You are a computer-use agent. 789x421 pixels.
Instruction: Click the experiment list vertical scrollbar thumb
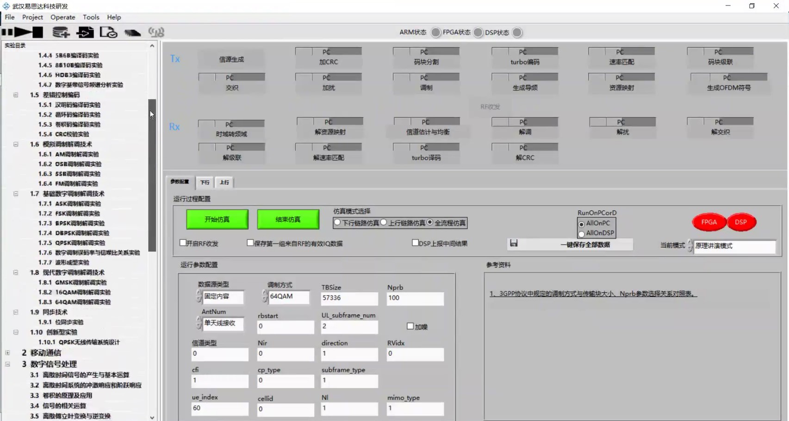point(152,175)
